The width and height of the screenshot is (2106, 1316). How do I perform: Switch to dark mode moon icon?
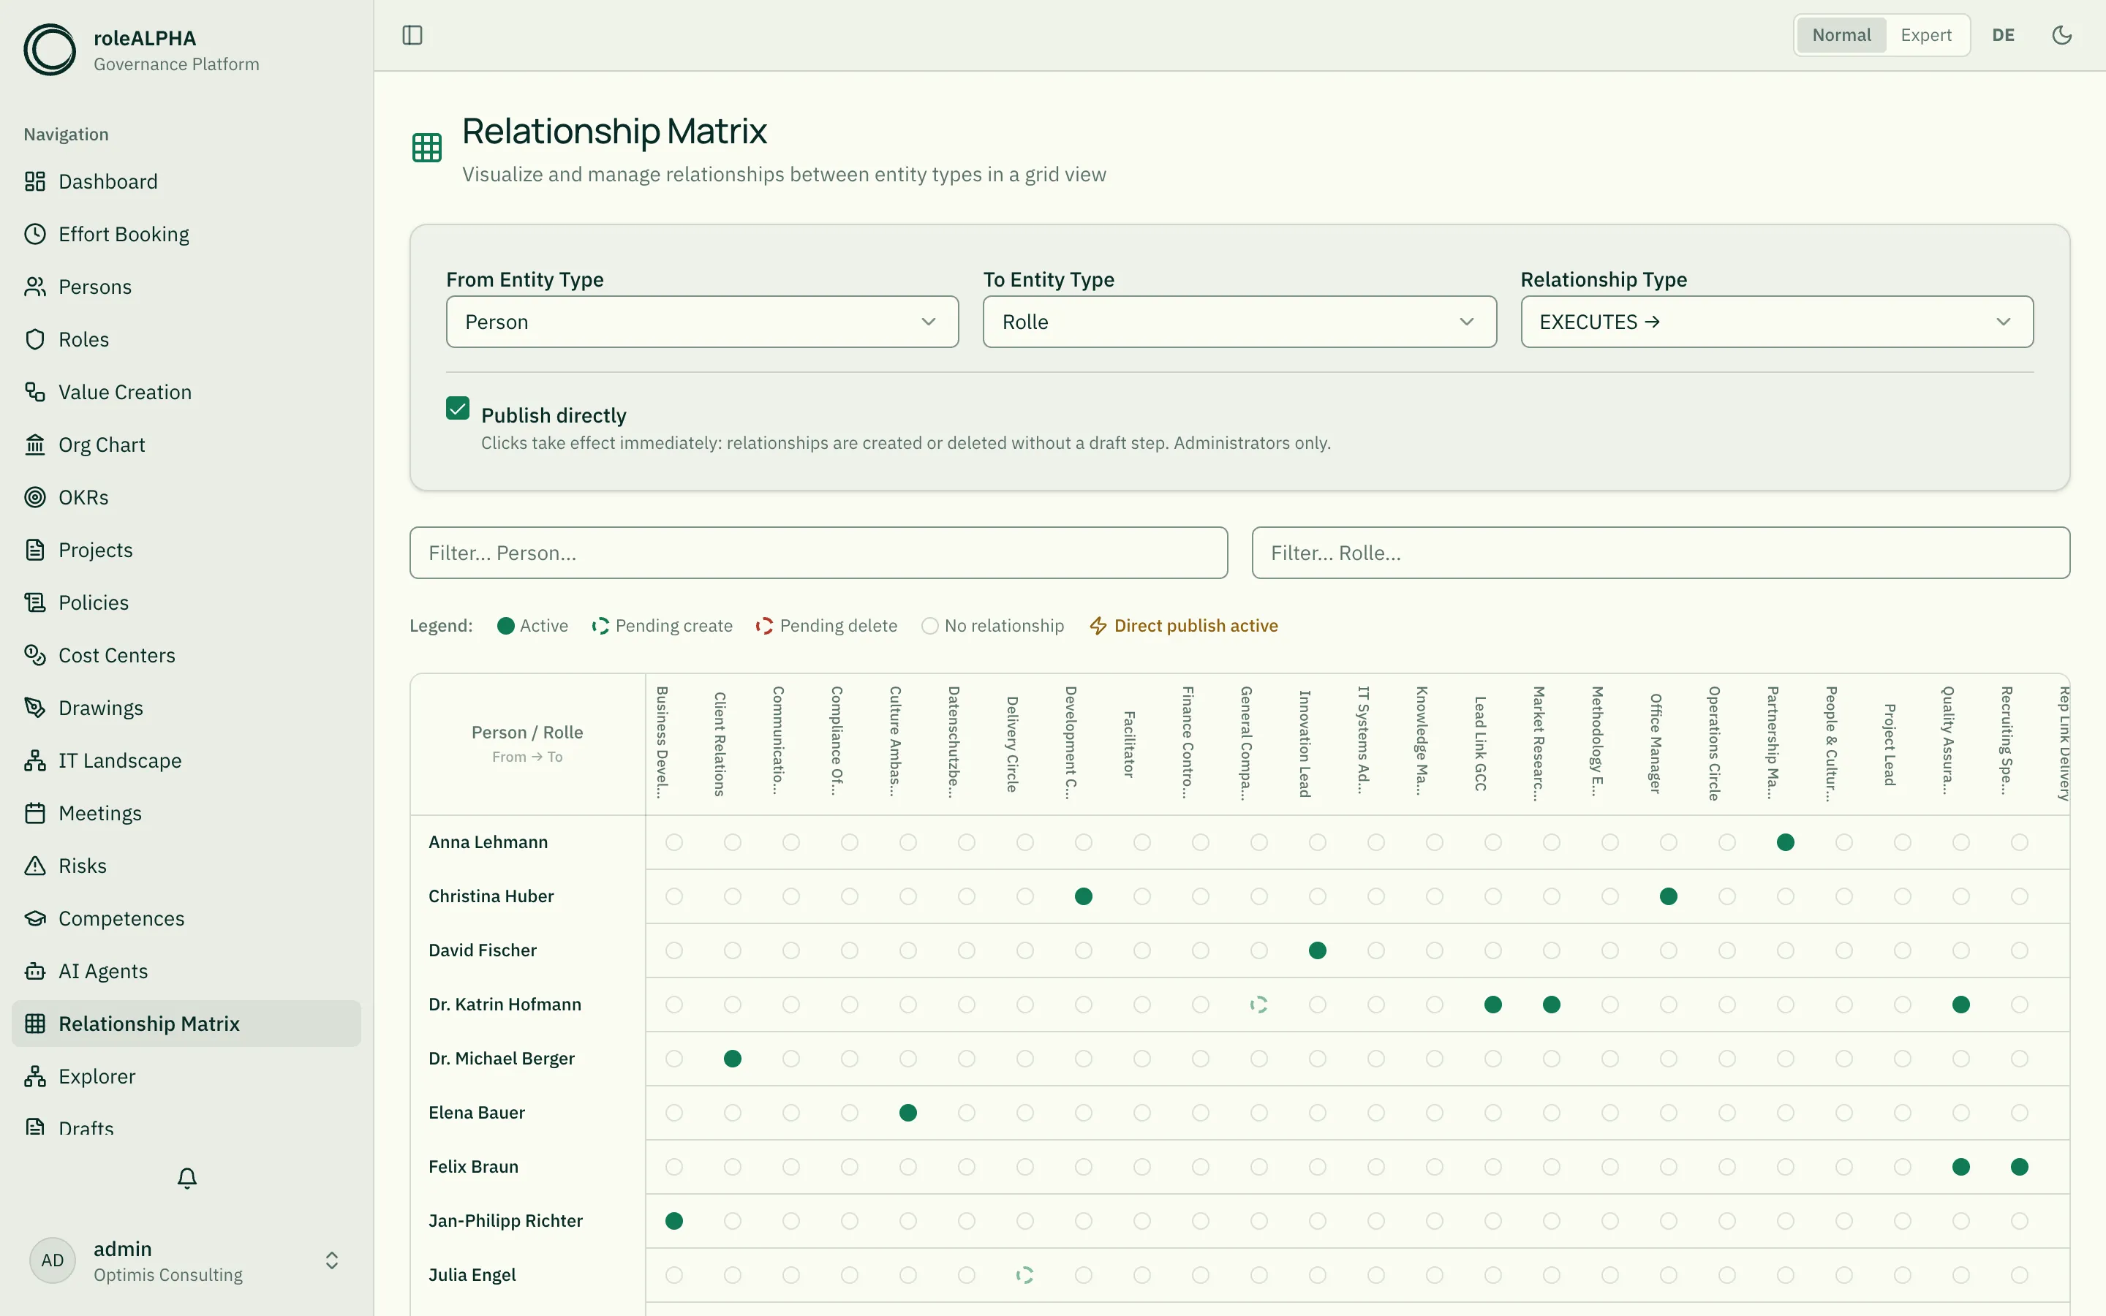(2061, 35)
